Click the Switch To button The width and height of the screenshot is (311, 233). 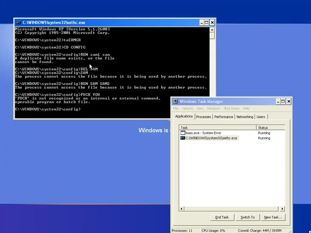coord(248,217)
